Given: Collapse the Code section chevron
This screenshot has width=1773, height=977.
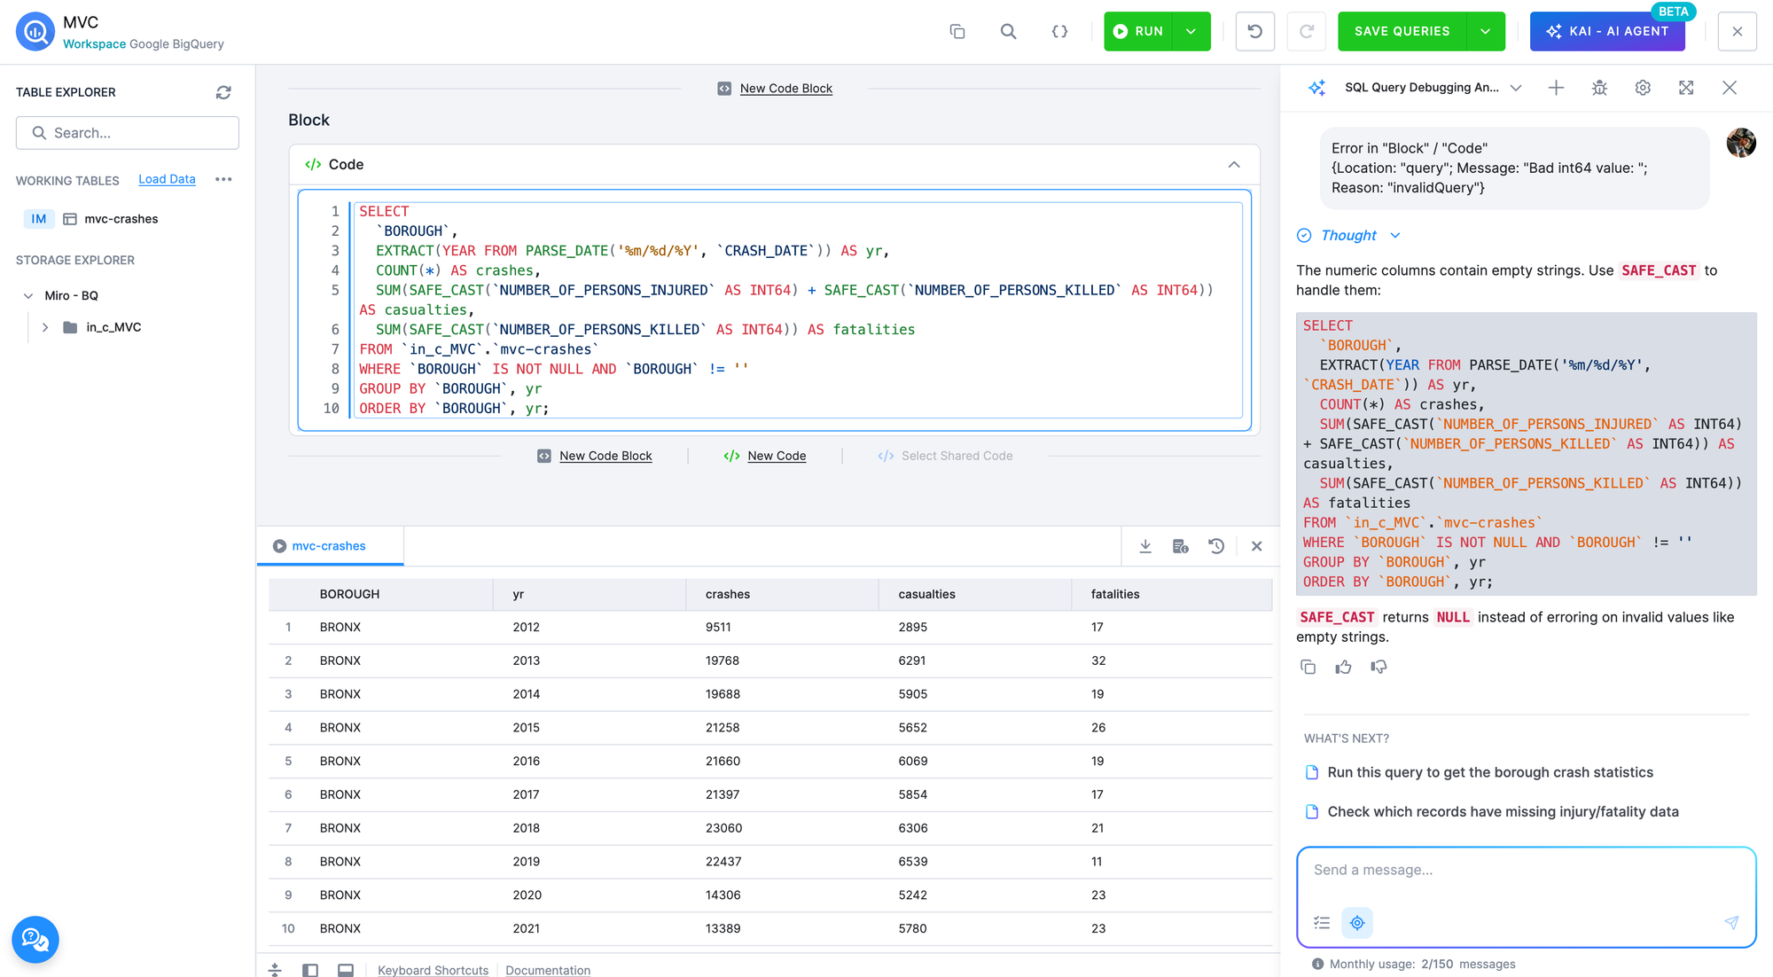Looking at the screenshot, I should click(x=1234, y=165).
